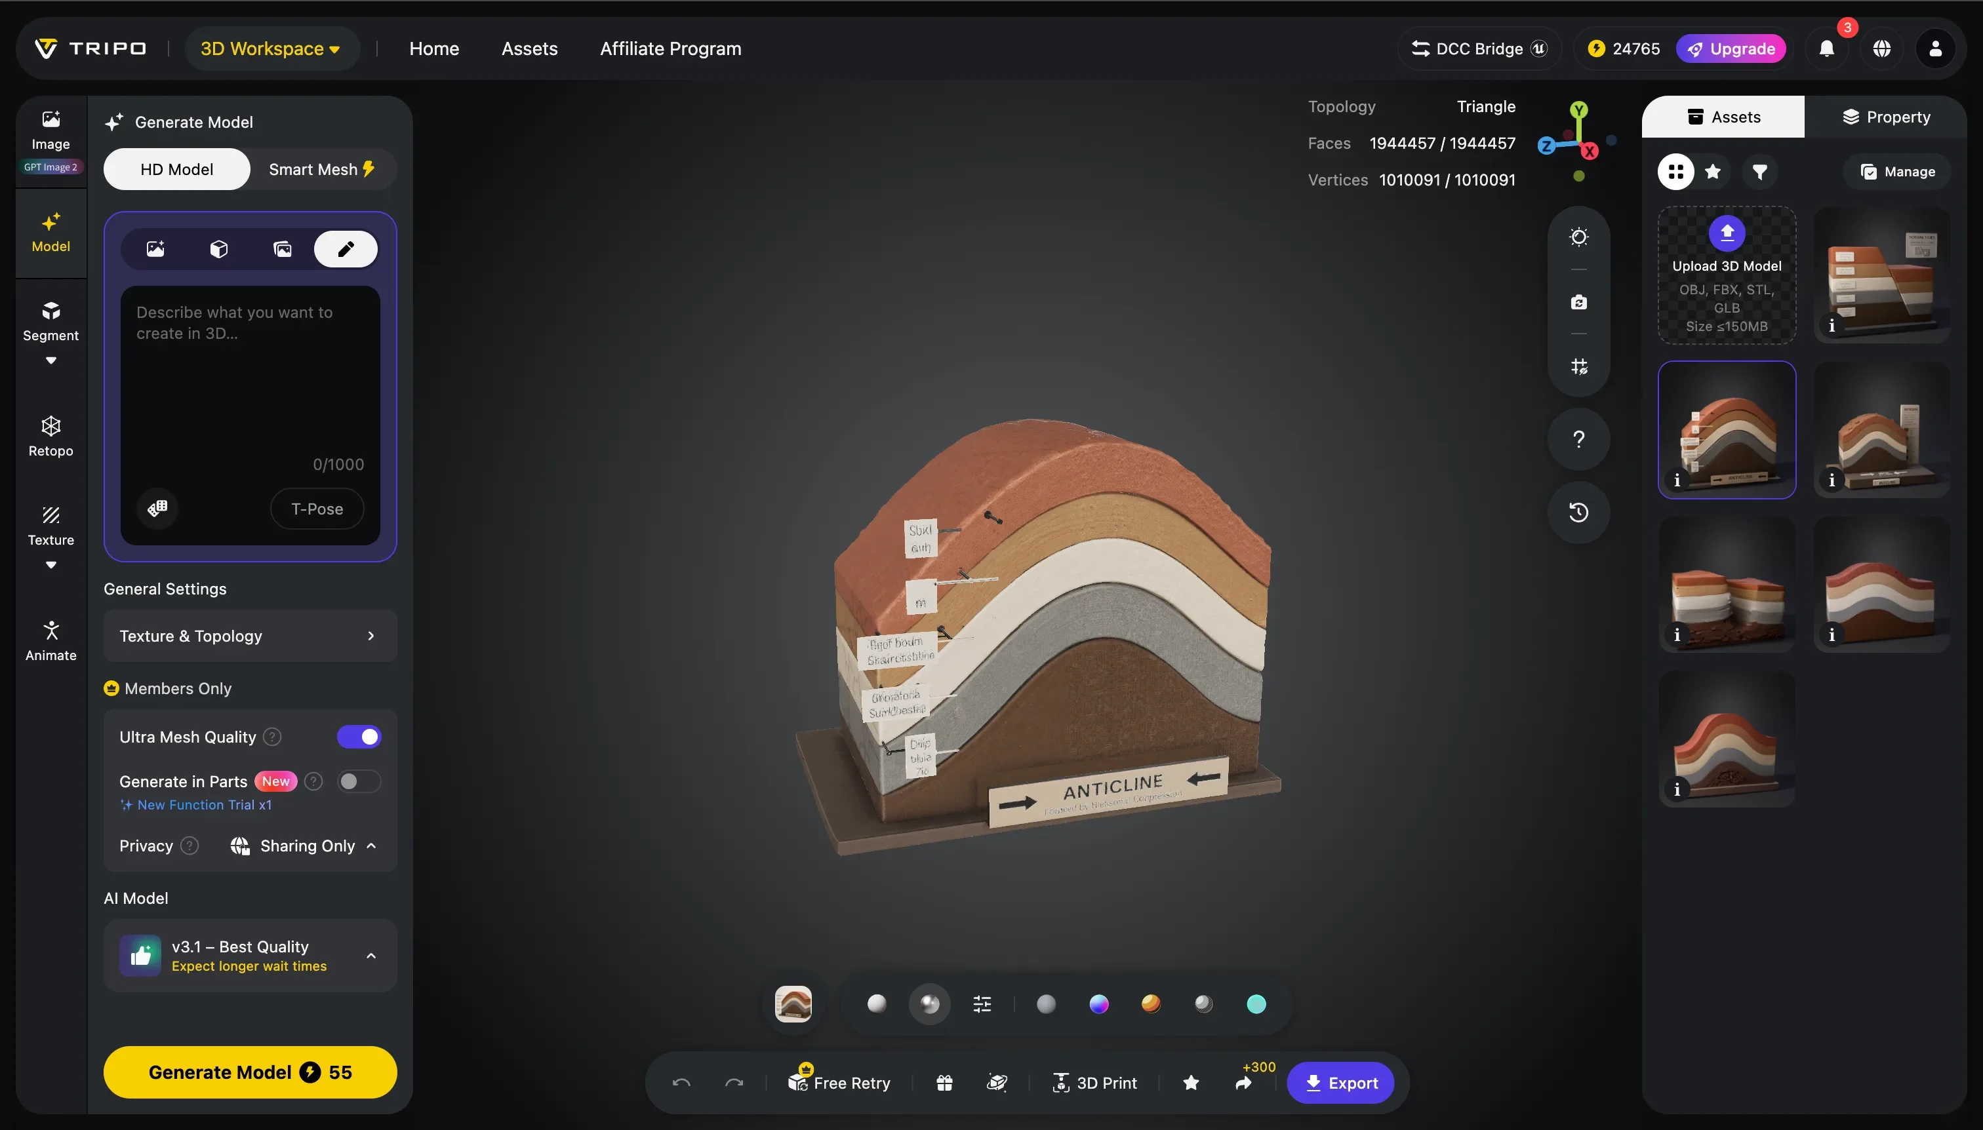Image resolution: width=1983 pixels, height=1130 pixels.
Task: Open the question mark help button
Action: 1578,439
